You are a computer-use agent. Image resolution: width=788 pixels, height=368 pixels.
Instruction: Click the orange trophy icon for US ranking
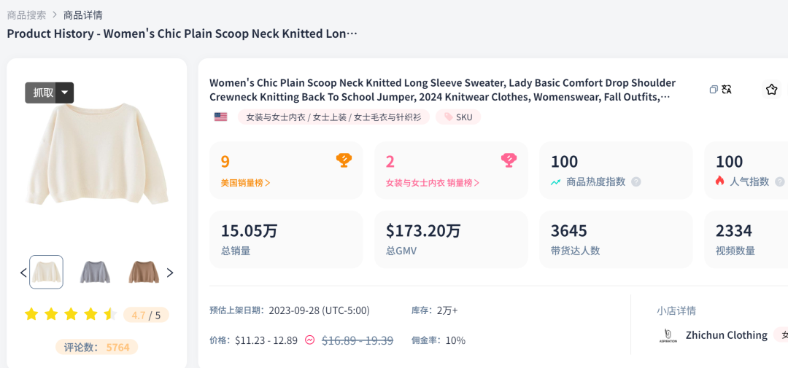pyautogui.click(x=344, y=160)
